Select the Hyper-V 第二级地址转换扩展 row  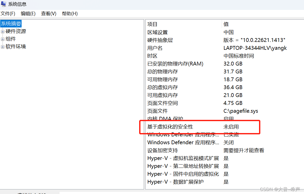(225, 166)
